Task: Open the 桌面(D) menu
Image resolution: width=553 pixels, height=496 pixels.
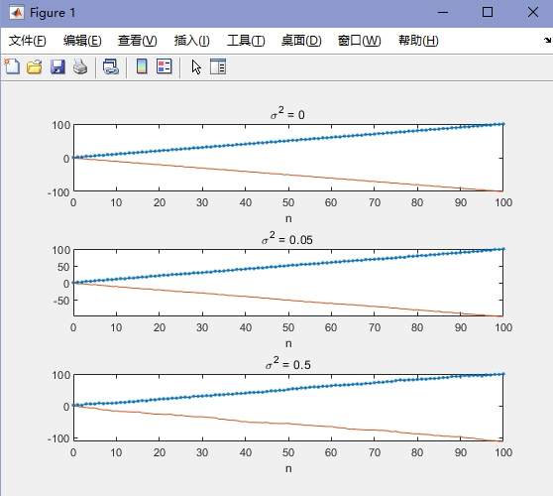Action: click(x=301, y=41)
